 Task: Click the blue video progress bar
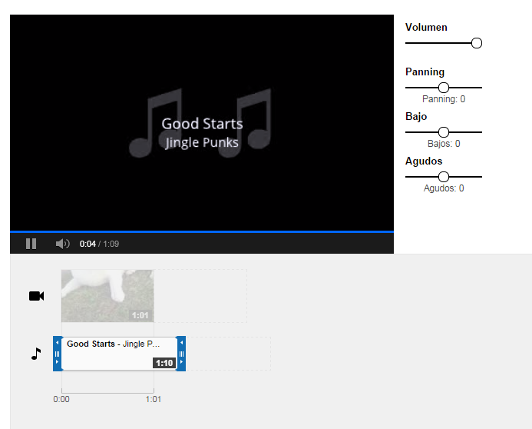(202, 231)
